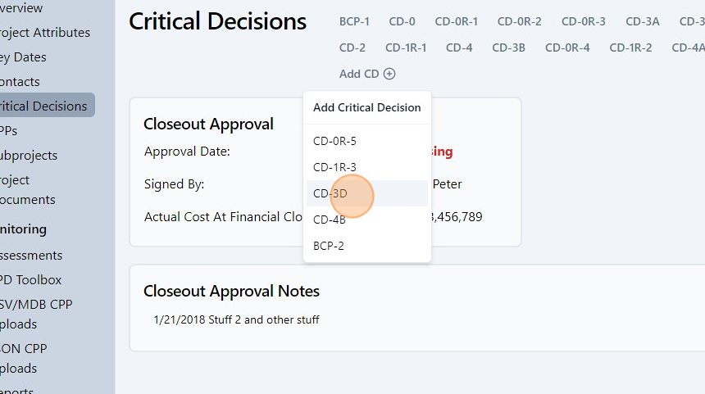The height and width of the screenshot is (394, 705).
Task: Open the Subprojects sidebar link
Action: tap(29, 155)
